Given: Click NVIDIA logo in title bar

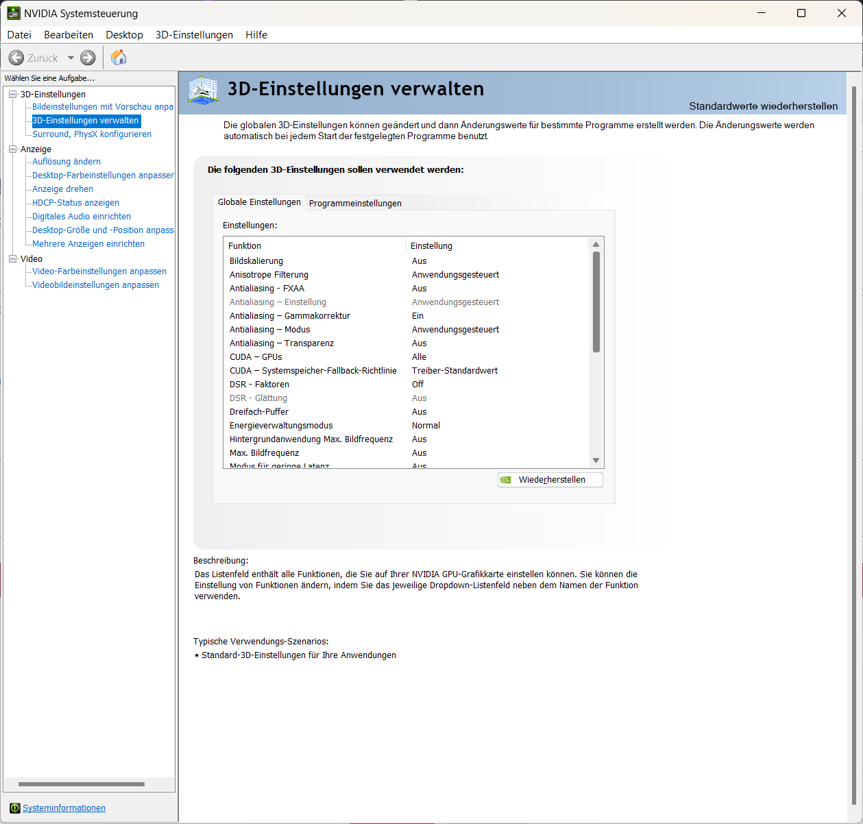Looking at the screenshot, I should point(14,13).
